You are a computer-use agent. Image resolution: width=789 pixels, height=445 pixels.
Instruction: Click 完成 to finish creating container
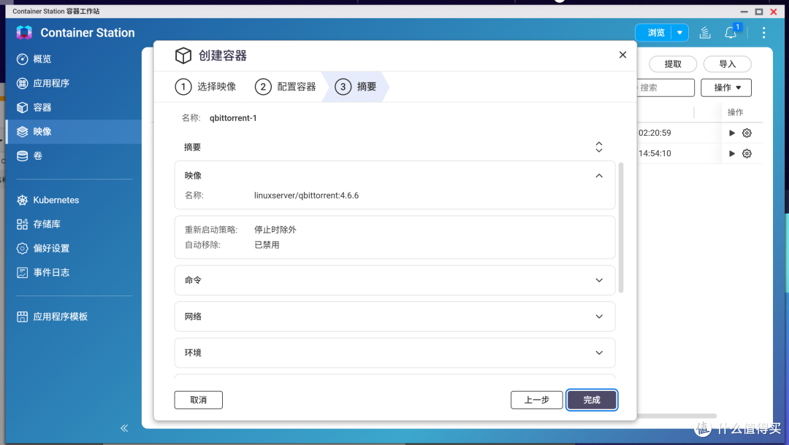[592, 400]
